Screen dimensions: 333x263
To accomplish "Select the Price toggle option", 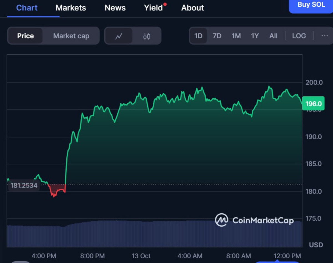I will coord(26,36).
